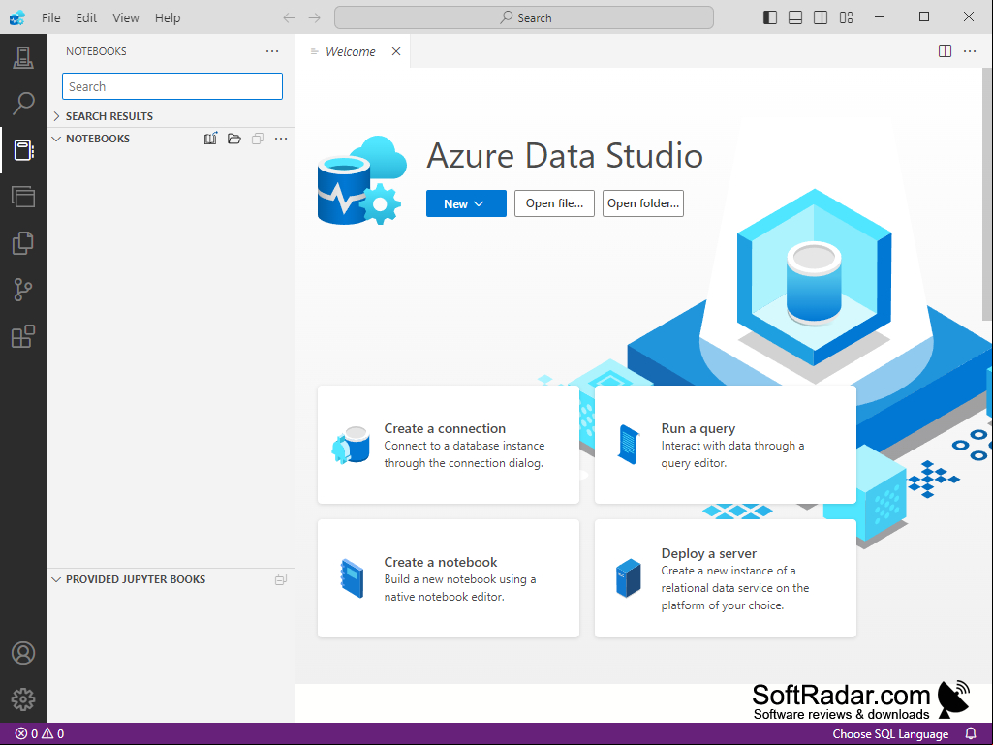Viewport: 993px width, 745px height.
Task: Click Choose SQL Language in status bar
Action: click(x=890, y=733)
